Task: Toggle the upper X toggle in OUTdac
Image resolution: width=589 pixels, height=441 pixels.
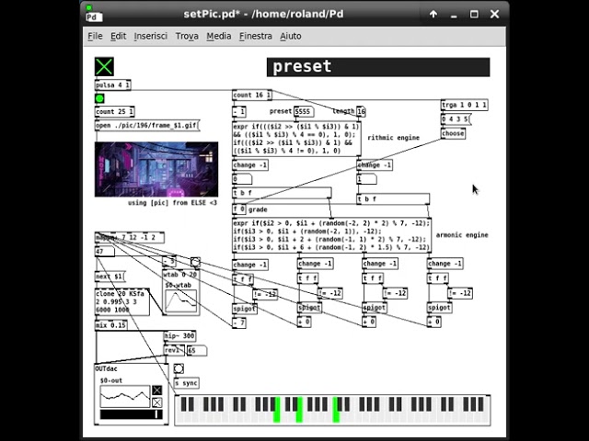Action: point(157,390)
